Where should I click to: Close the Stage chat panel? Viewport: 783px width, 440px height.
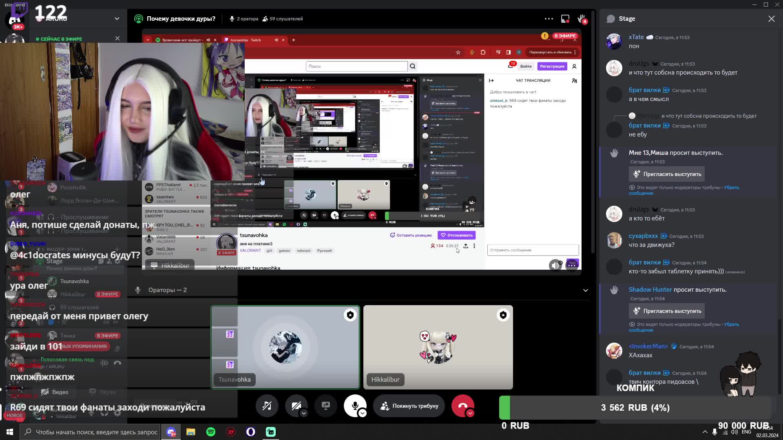tap(772, 19)
